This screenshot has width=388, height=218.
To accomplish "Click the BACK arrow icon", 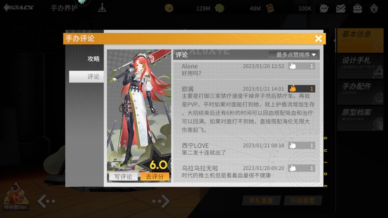I will pos(19,8).
